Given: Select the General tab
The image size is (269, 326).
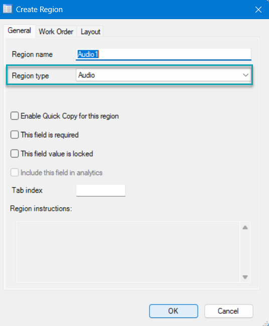Looking at the screenshot, I should click(19, 31).
